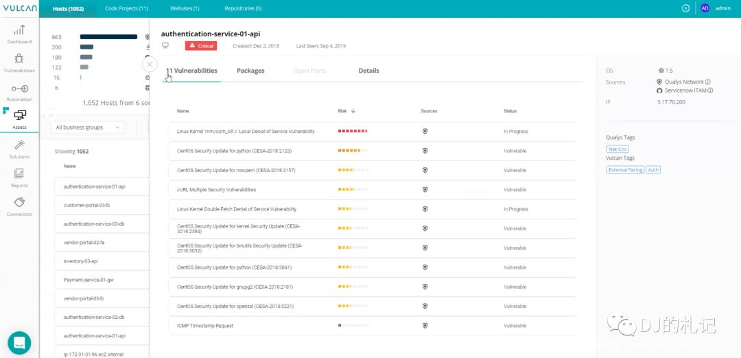The width and height of the screenshot is (741, 358).
Task: Switch to the Details tab
Action: tap(368, 71)
